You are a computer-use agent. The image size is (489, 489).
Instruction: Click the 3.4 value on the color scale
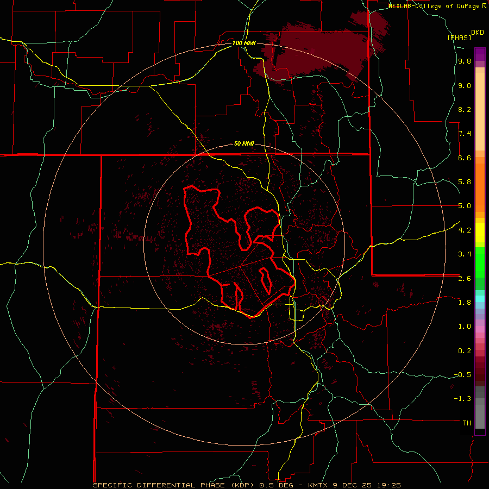[465, 254]
